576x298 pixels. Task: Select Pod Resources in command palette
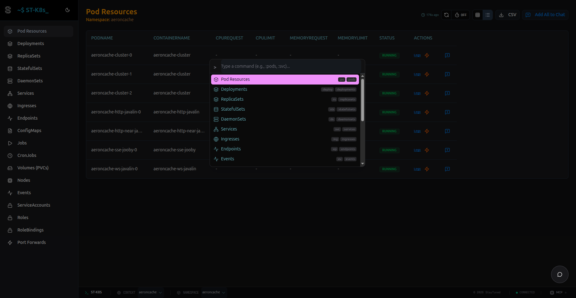[x=285, y=80]
